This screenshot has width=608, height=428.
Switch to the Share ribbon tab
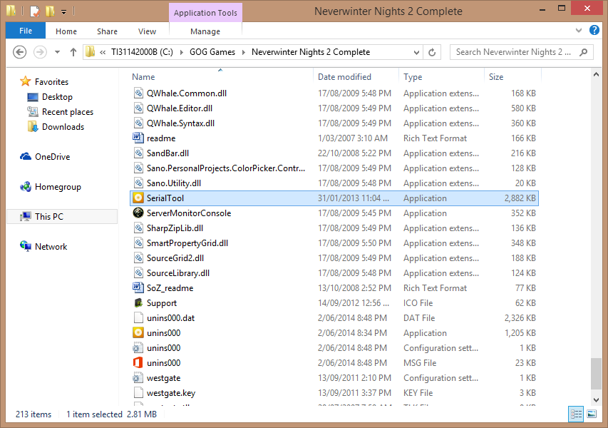[x=107, y=31]
